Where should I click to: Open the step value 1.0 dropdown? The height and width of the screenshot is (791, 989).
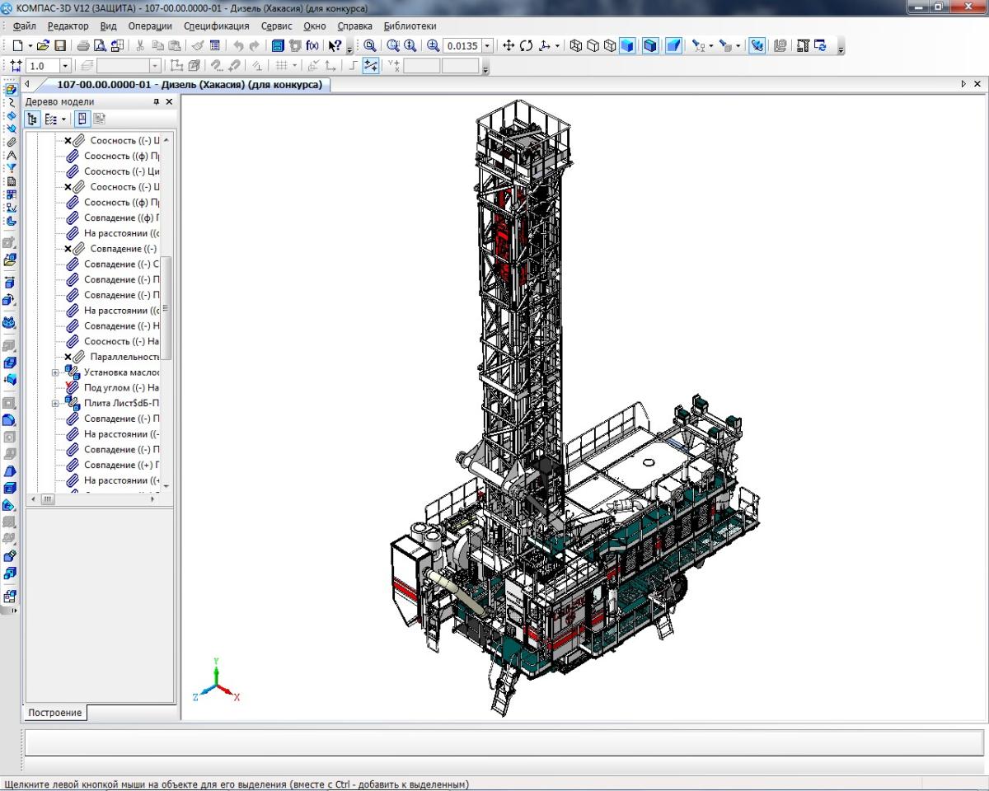tap(65, 66)
